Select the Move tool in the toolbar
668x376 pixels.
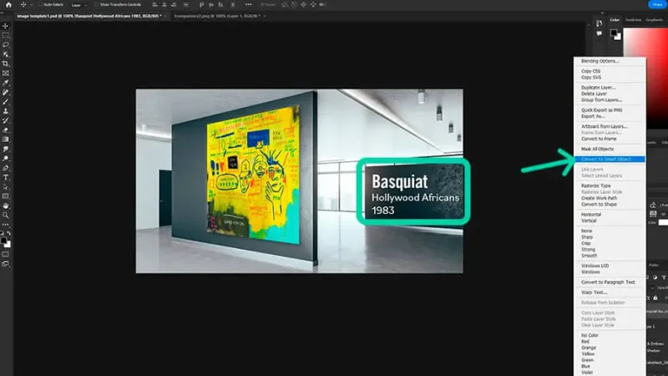(x=6, y=26)
